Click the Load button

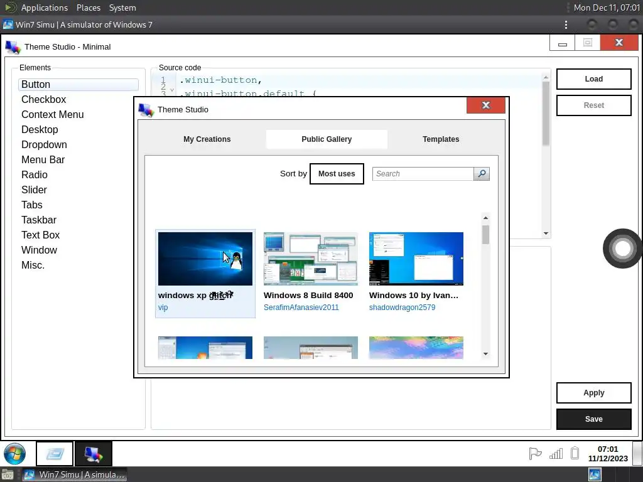[594, 79]
